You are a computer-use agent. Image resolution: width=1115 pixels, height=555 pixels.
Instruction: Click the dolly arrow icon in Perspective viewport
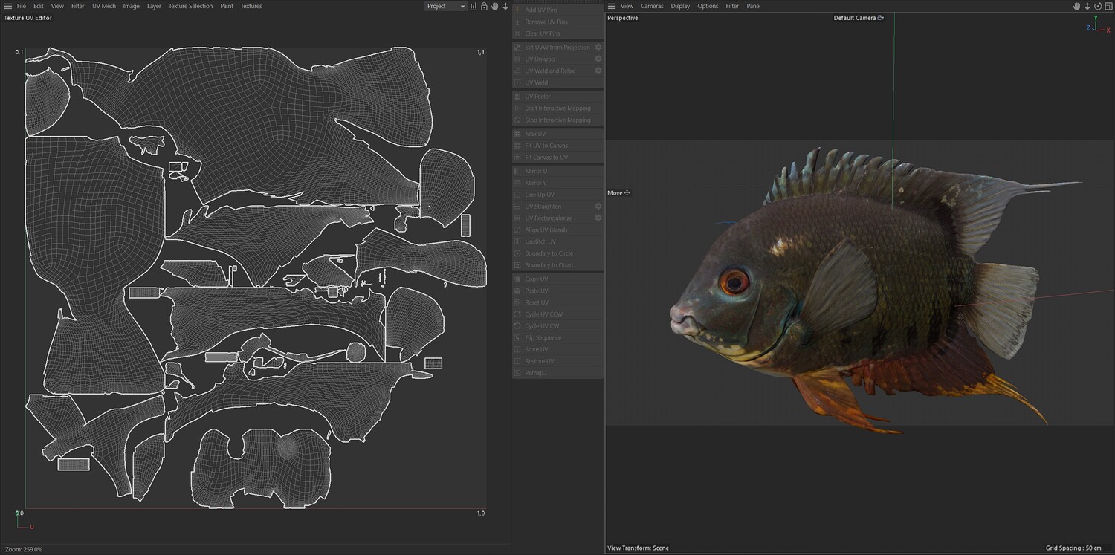coord(1087,6)
